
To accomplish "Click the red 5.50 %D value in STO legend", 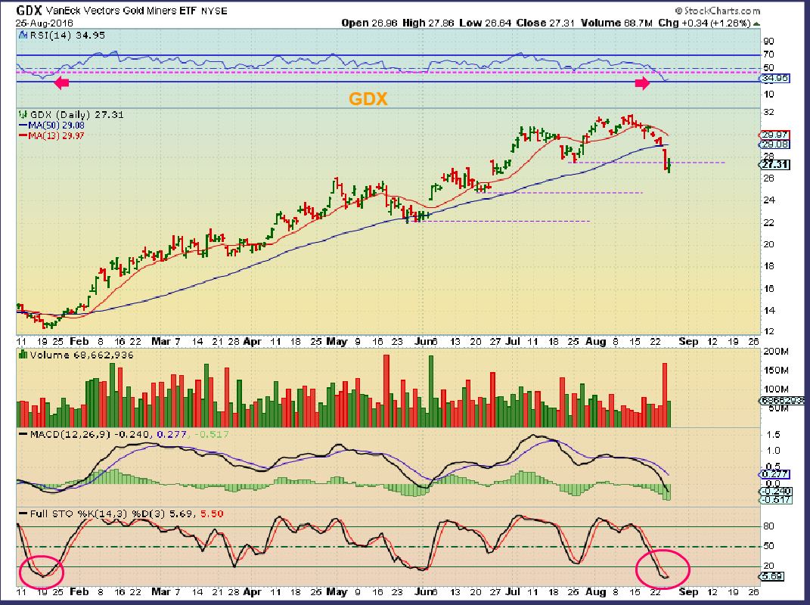I will (x=212, y=513).
